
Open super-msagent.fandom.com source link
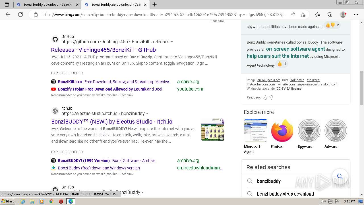click(x=317, y=84)
